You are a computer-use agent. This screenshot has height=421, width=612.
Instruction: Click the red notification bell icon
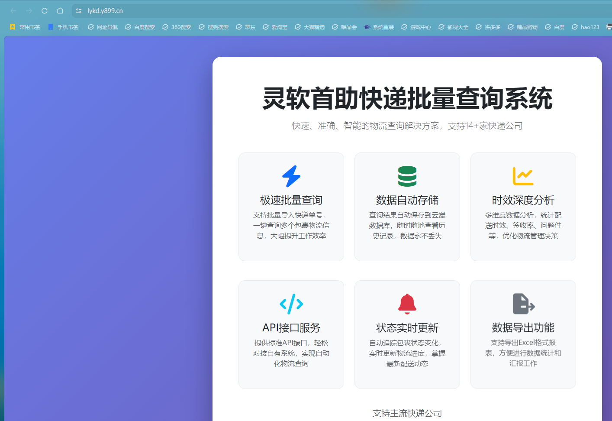click(407, 304)
